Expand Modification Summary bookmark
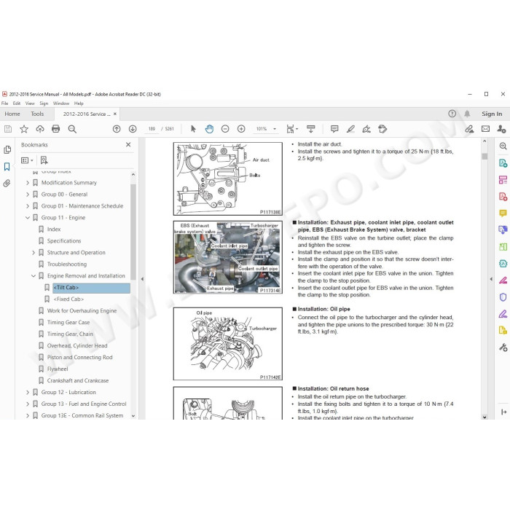Viewport: 510px width, 510px height. pos(28,183)
